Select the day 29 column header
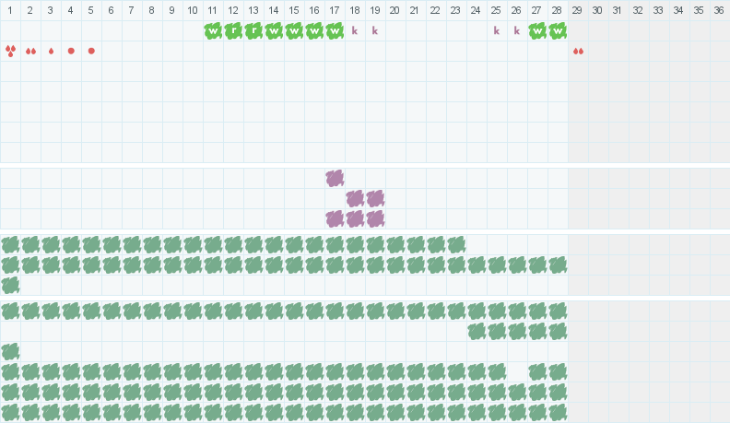This screenshot has width=730, height=423. click(x=577, y=10)
